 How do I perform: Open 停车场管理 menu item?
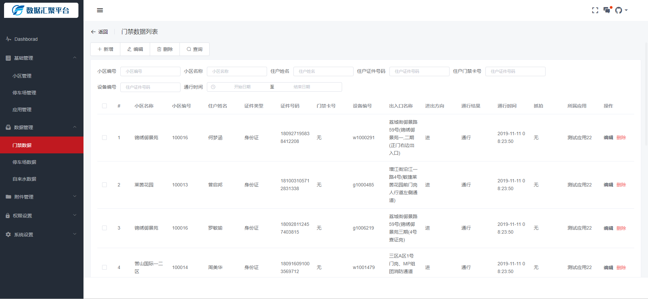(x=42, y=93)
